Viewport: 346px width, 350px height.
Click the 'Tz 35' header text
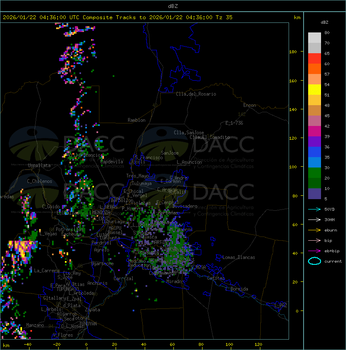click(x=224, y=17)
